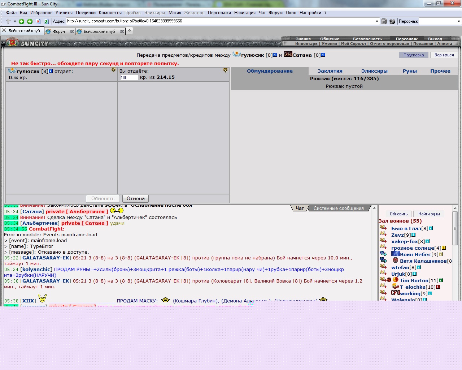Click the faces icon beside Персонаж label
This screenshot has height=370, width=462.
(392, 21)
